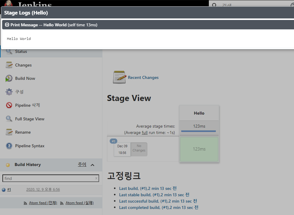Click the Pipeline 삭제 prohibition icon

9,105
